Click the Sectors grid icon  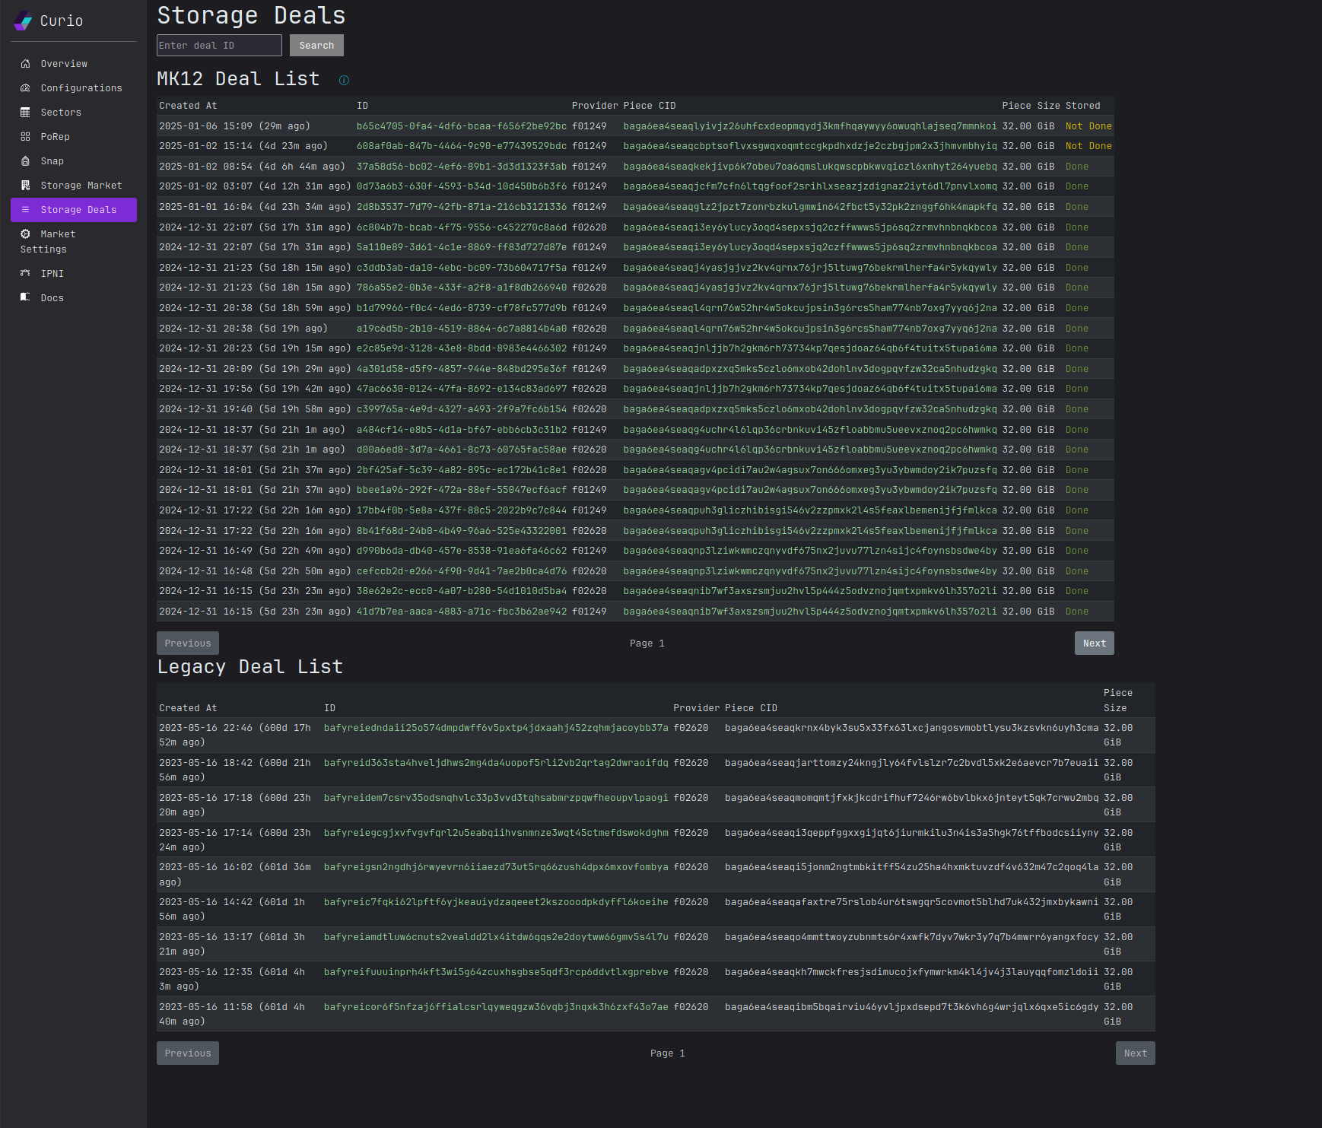(x=25, y=113)
